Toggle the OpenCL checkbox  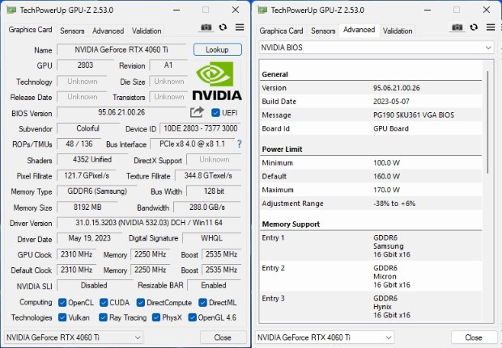click(x=62, y=302)
